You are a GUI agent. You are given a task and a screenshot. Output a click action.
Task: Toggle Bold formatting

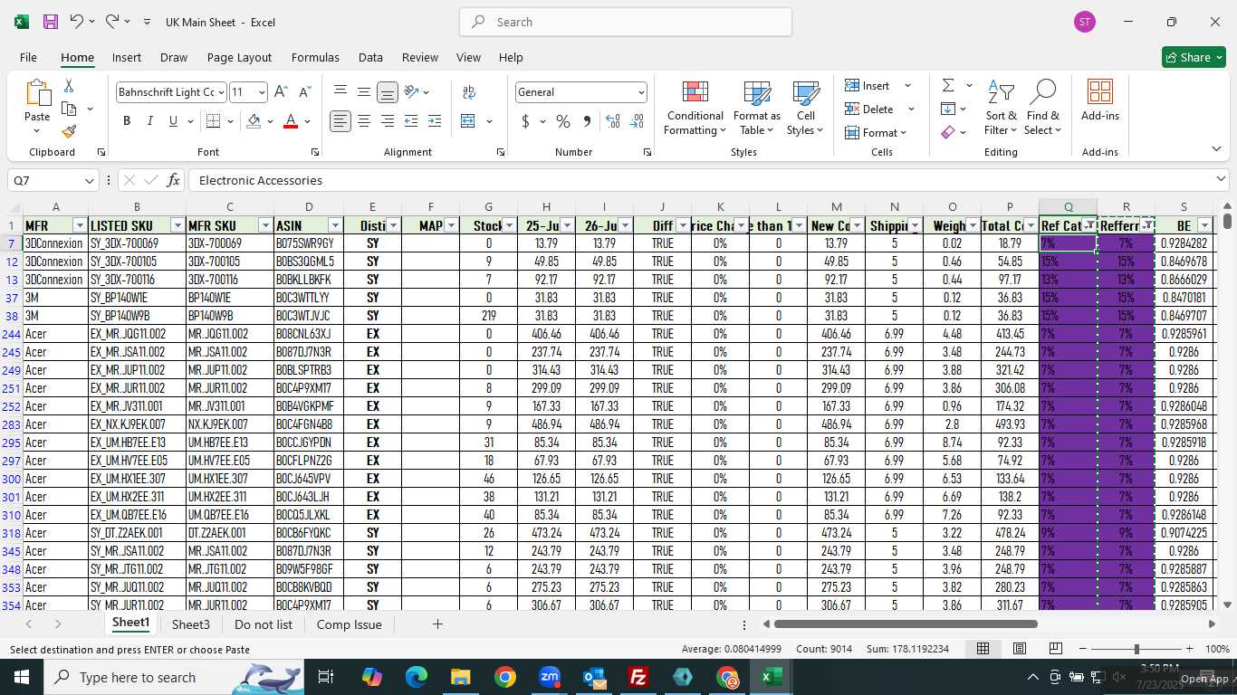tap(127, 121)
